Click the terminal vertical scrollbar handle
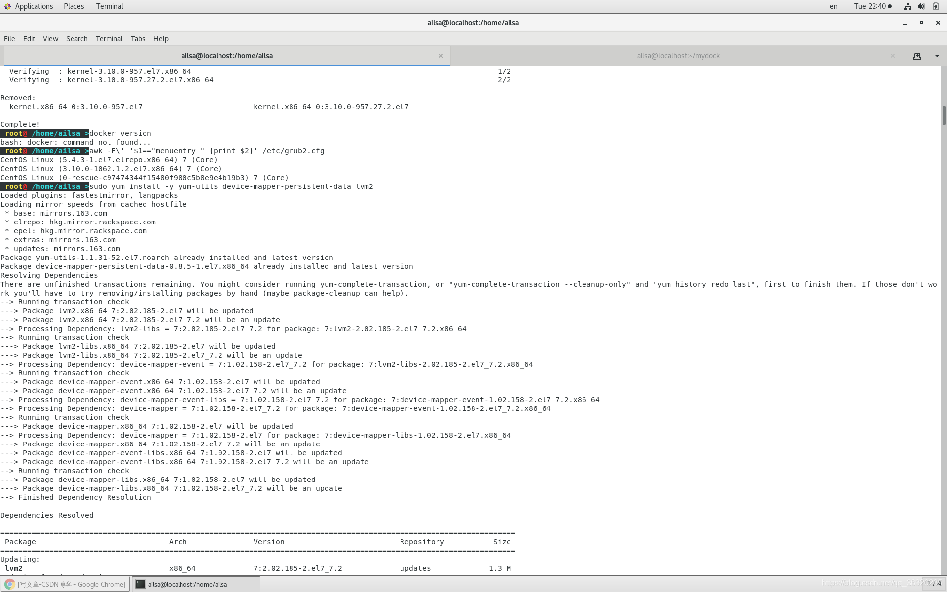The height and width of the screenshot is (592, 947). (x=944, y=115)
